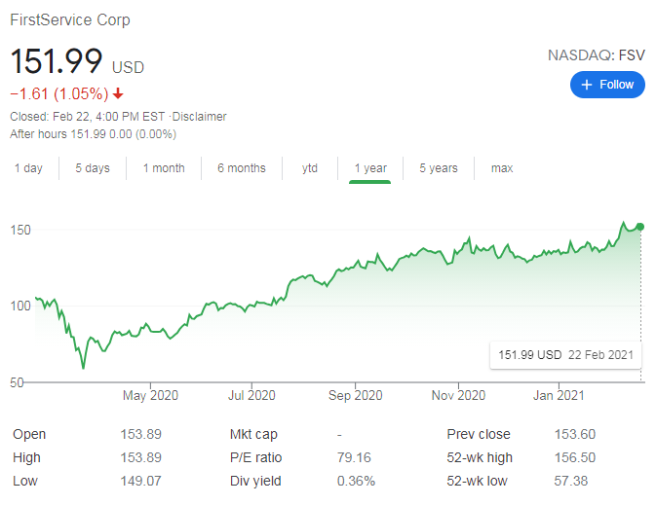The height and width of the screenshot is (505, 656).
Task: Click the Div yield label
Action: [x=255, y=482]
